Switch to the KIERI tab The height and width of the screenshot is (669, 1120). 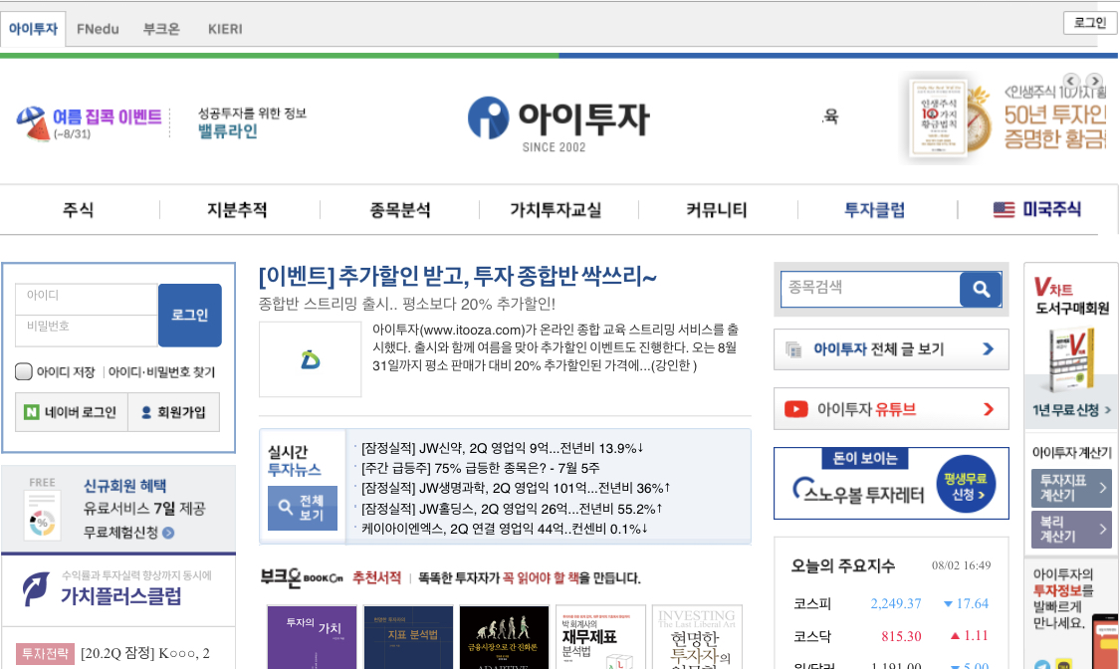225,29
